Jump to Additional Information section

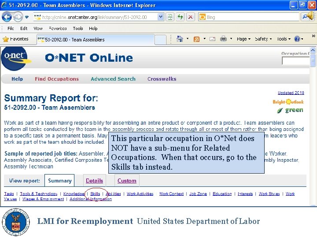tap(91, 199)
